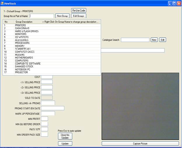This screenshot has height=148, width=182.
Task: Select COMPUBYTE SOFTWARE group row
Action: click(x=52, y=64)
